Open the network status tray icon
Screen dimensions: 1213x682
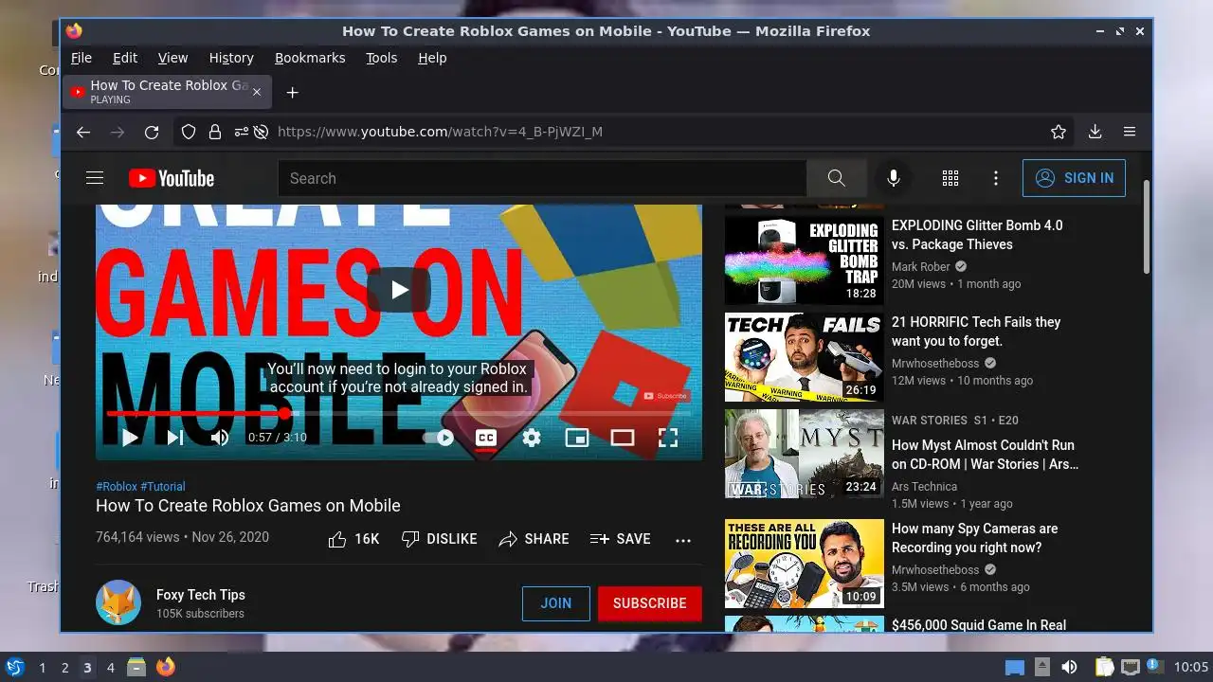pyautogui.click(x=1131, y=667)
